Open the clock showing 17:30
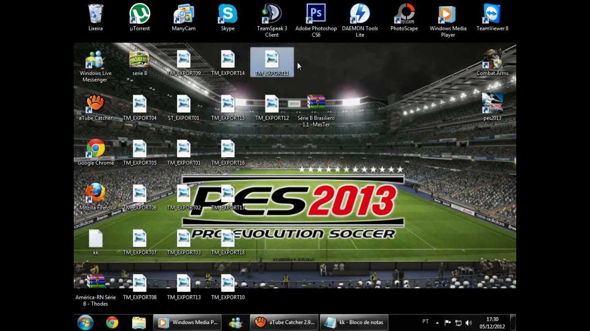 click(492, 323)
